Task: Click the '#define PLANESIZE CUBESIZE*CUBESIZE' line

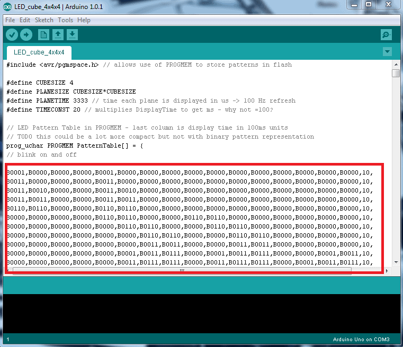Action: 71,92
